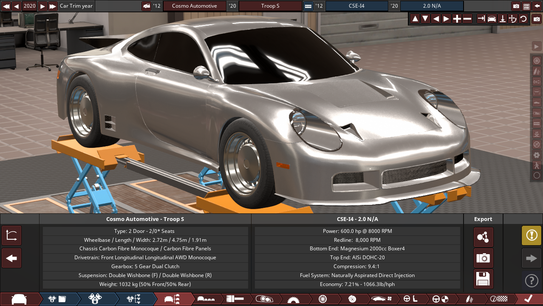Open the car model tab at bottom-left
The image size is (543, 306).
[x=19, y=299]
